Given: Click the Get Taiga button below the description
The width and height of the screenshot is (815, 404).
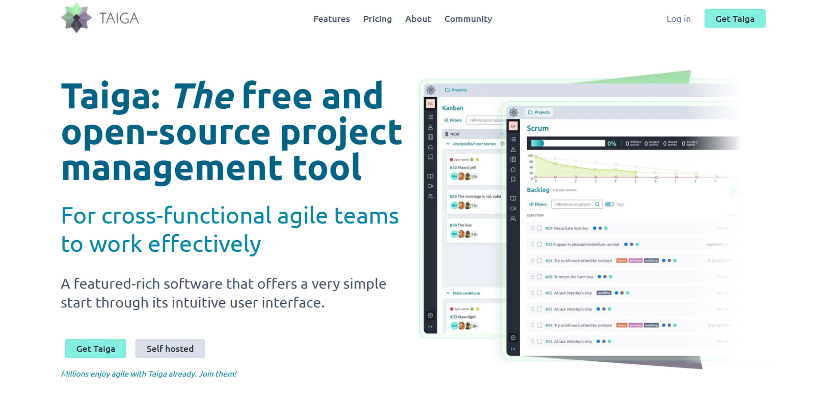Looking at the screenshot, I should (x=96, y=349).
